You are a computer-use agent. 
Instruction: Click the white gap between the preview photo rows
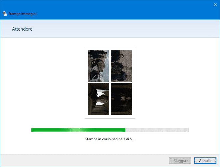[x=110, y=83]
